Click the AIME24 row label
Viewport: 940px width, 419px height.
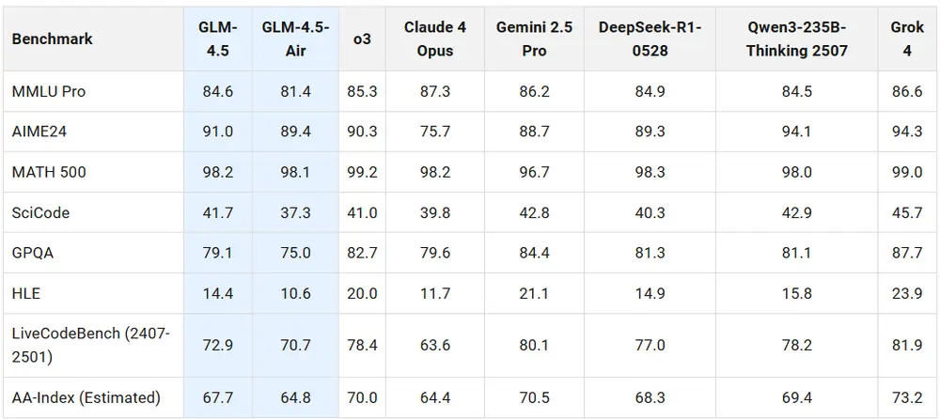[x=39, y=132]
